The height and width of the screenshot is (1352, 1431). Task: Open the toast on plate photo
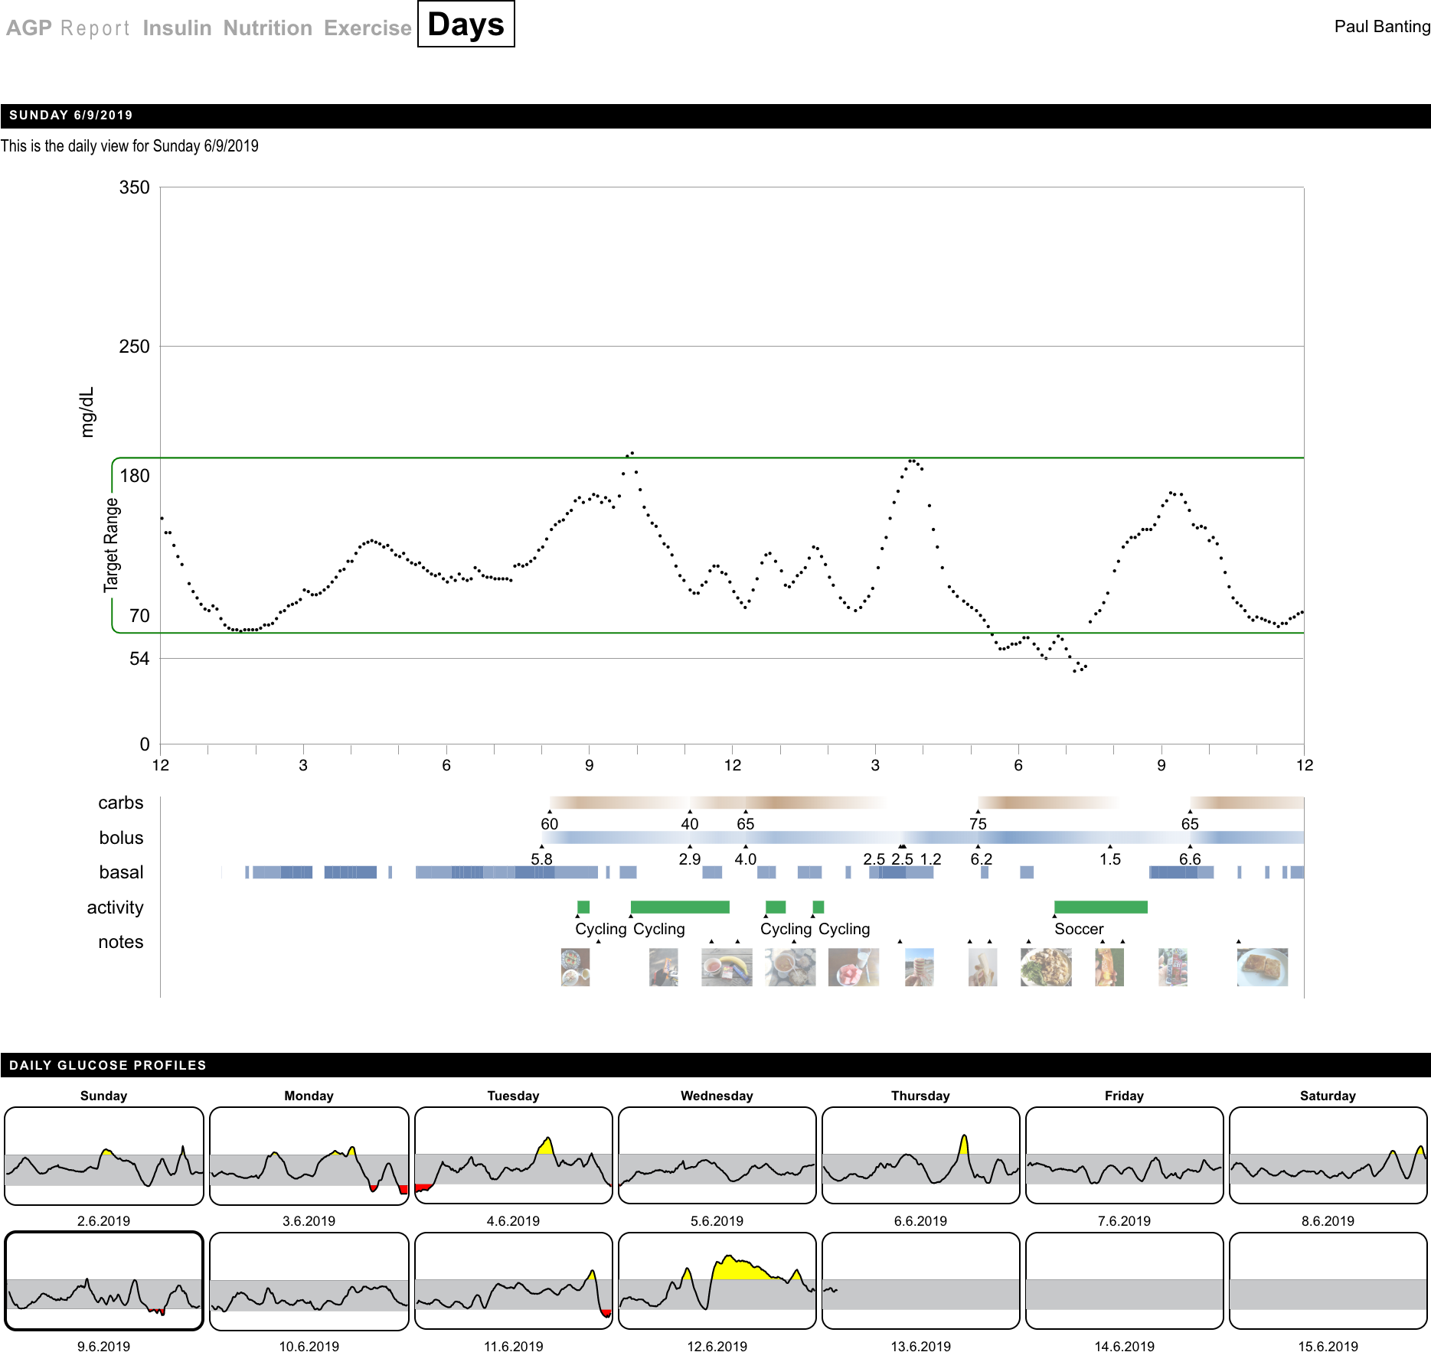point(1262,967)
